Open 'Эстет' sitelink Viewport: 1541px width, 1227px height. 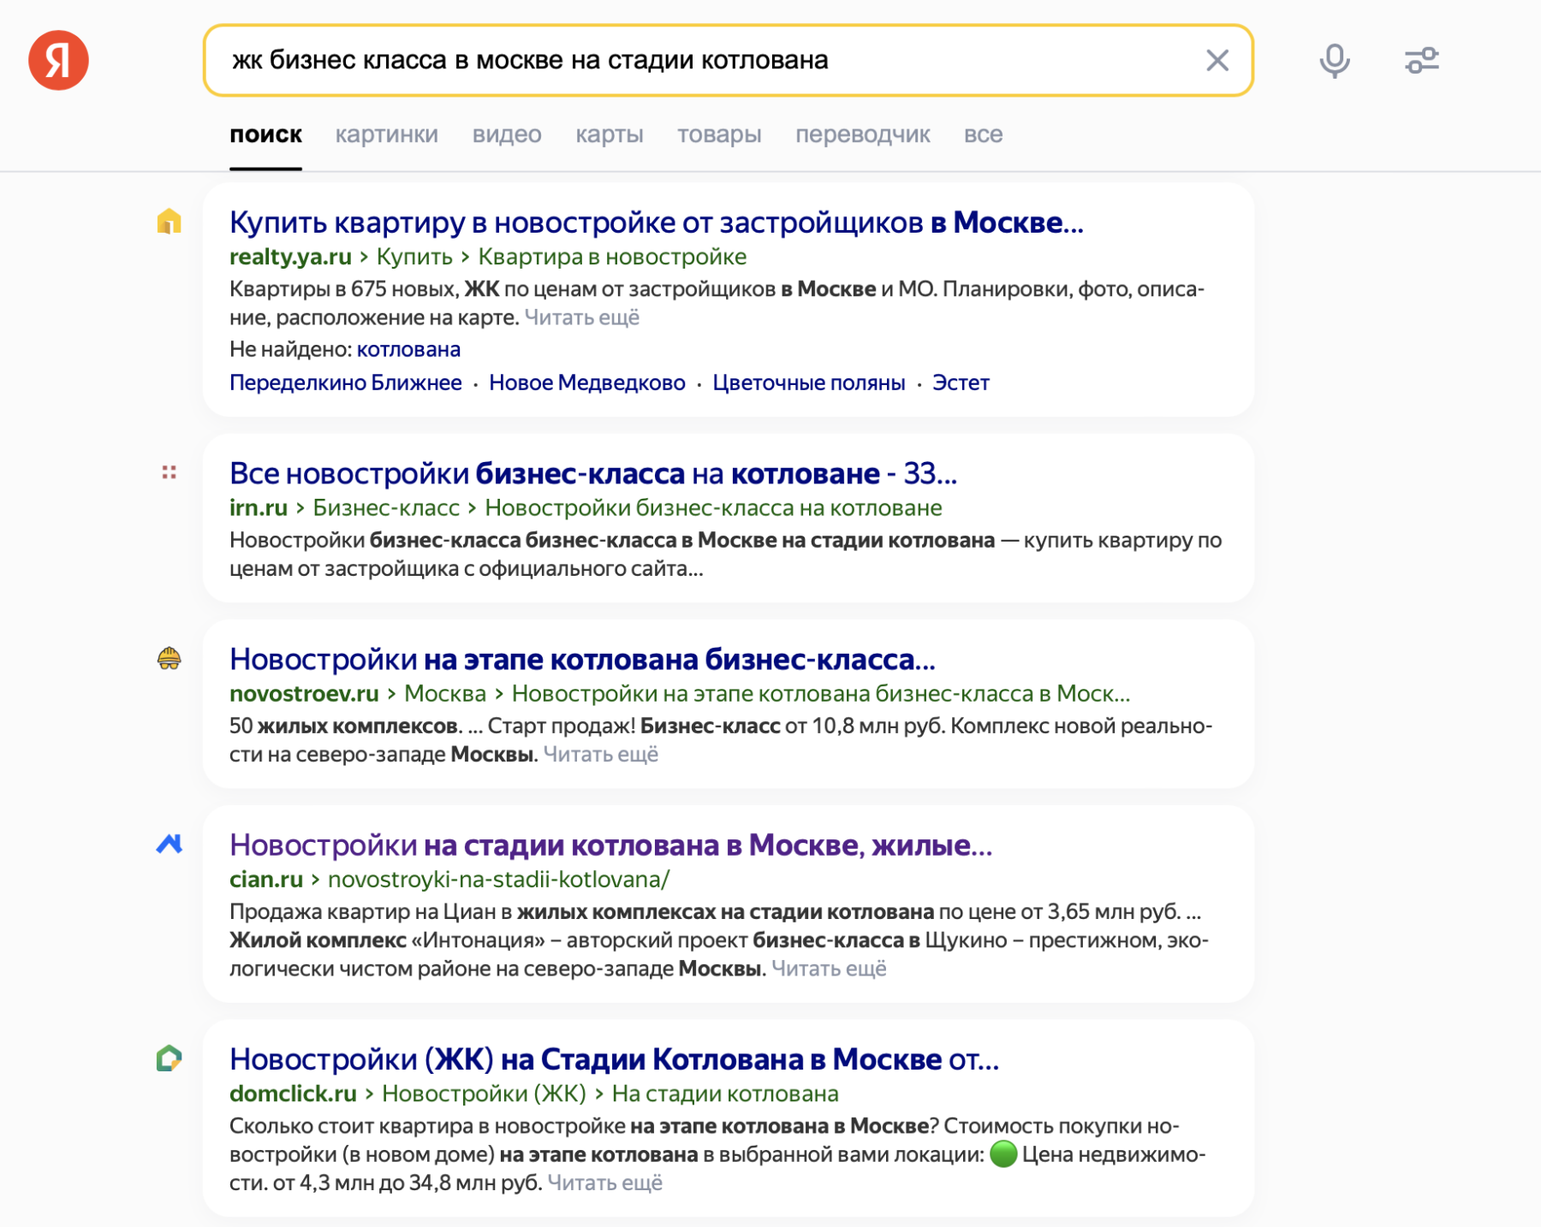click(961, 382)
